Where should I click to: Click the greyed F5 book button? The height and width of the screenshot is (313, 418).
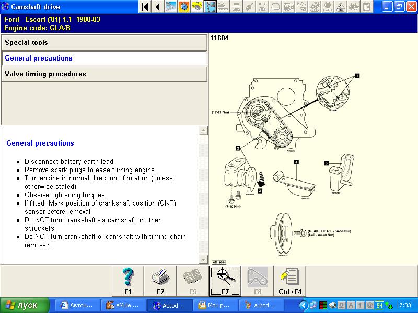(193, 281)
